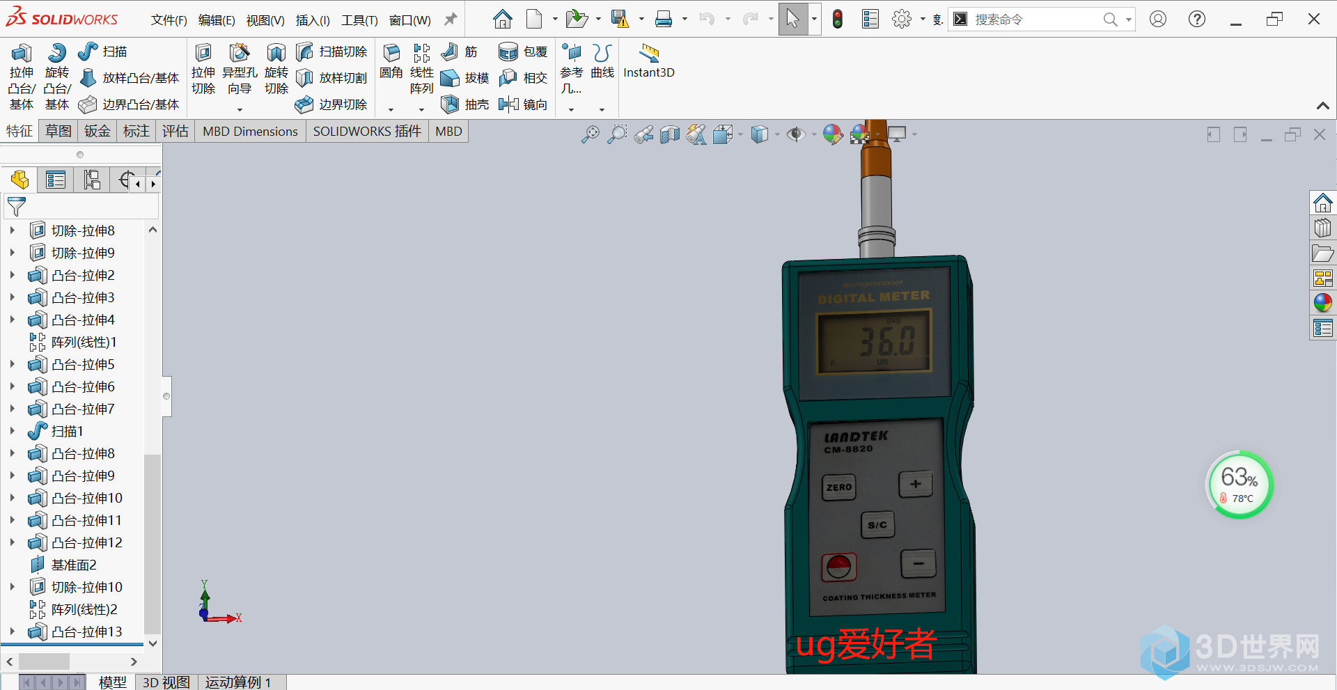Select the Boundary Boss/Base (边界凸台/基体) tool
Image resolution: width=1337 pixels, height=690 pixels.
tap(130, 104)
